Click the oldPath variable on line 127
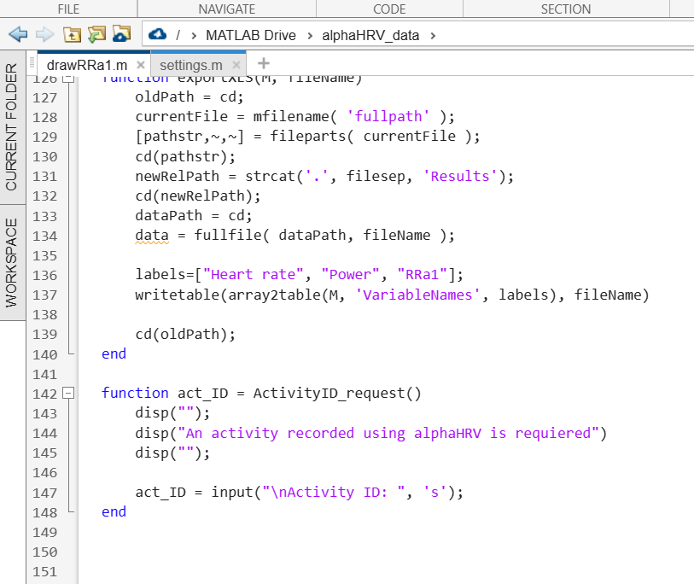The height and width of the screenshot is (584, 694). [165, 97]
